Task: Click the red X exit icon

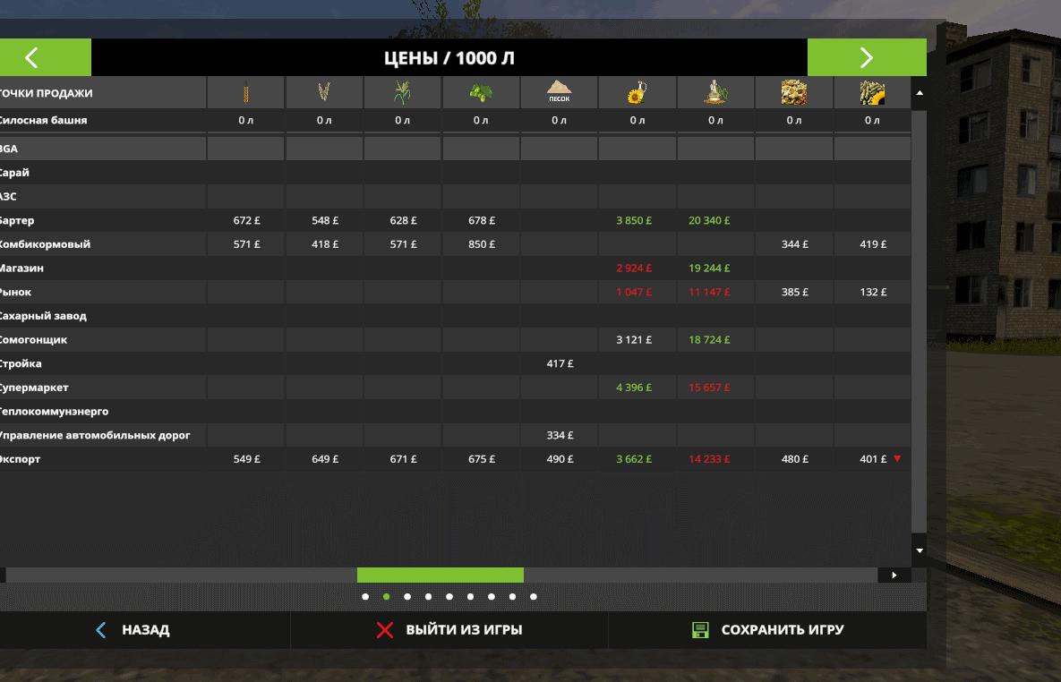Action: point(385,630)
